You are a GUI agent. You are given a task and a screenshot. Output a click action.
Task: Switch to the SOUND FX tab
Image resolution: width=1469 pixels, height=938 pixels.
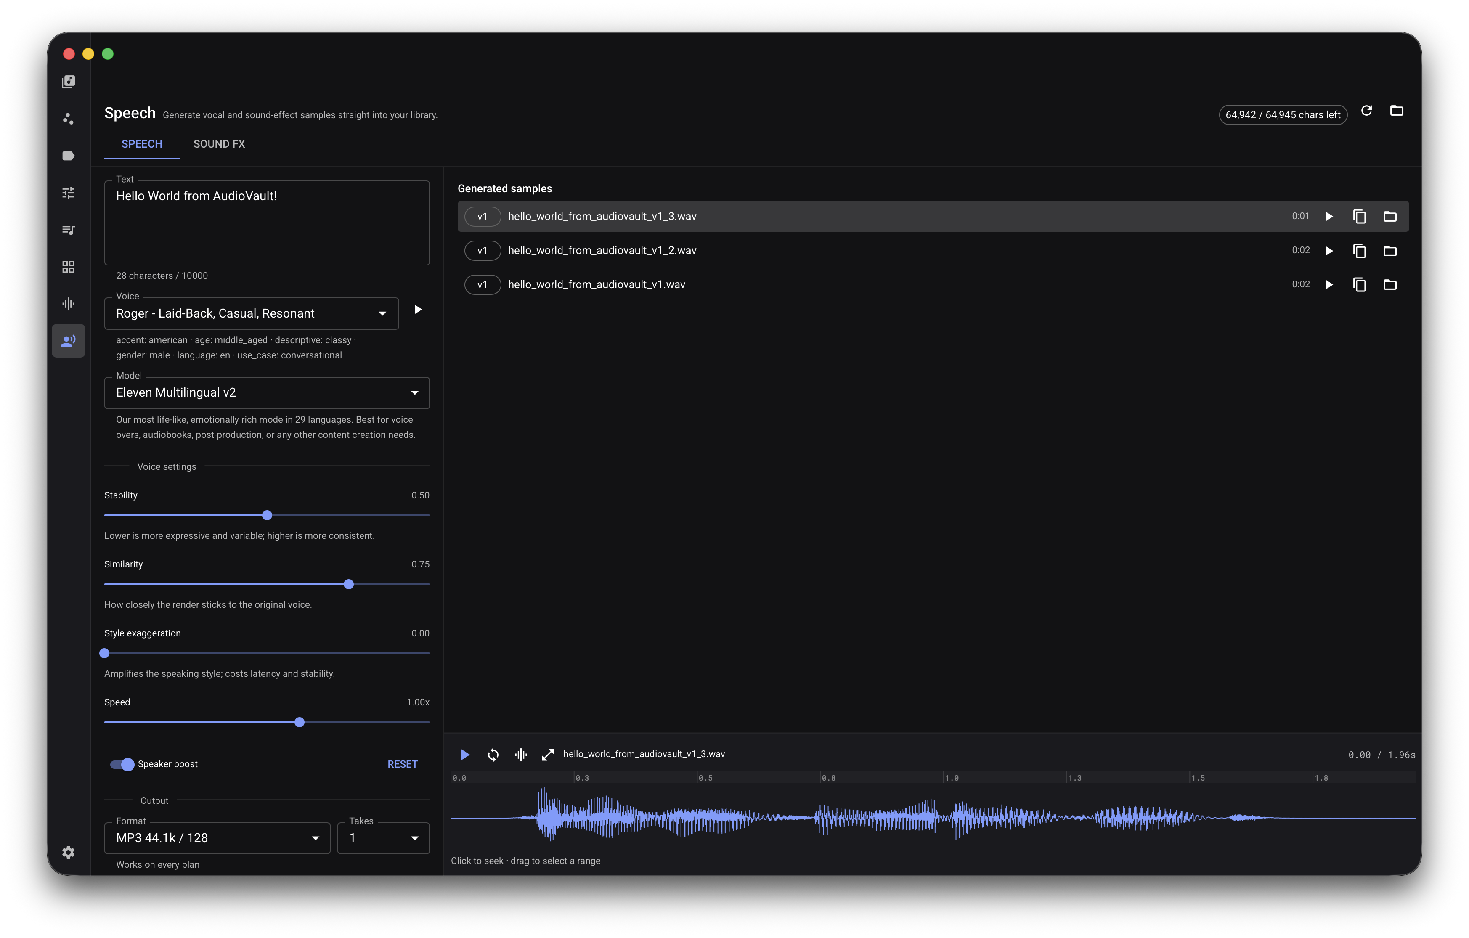pos(219,144)
